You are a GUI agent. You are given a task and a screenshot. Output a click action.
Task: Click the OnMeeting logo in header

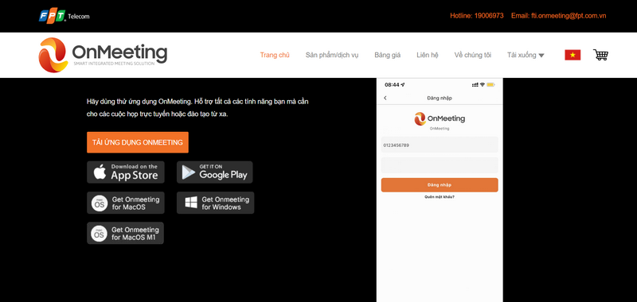pos(103,55)
